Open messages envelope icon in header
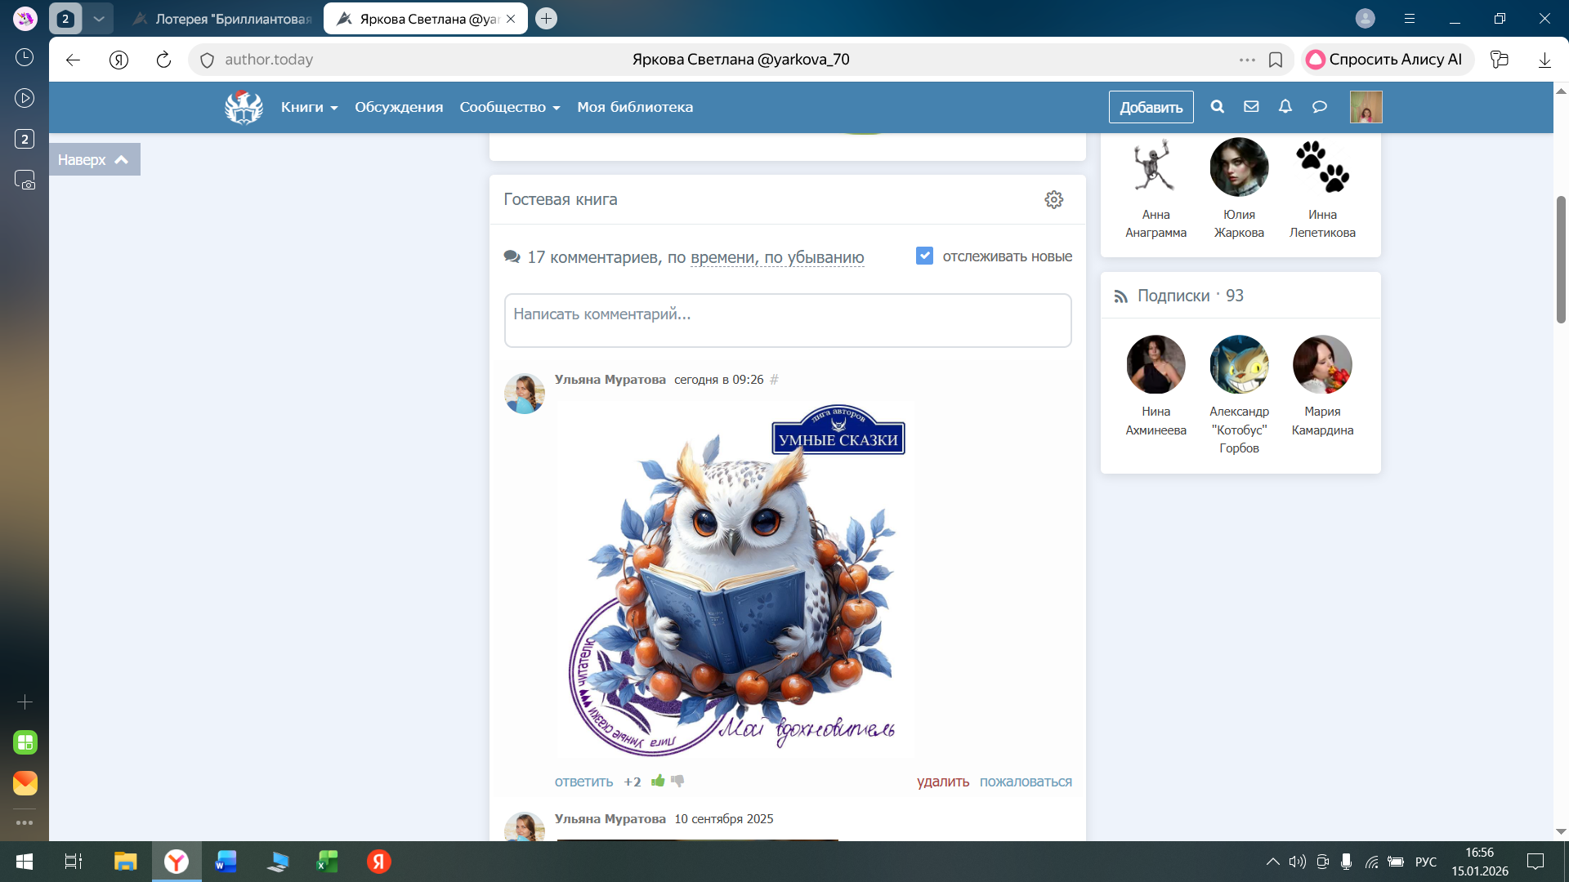The width and height of the screenshot is (1569, 882). 1251,107
